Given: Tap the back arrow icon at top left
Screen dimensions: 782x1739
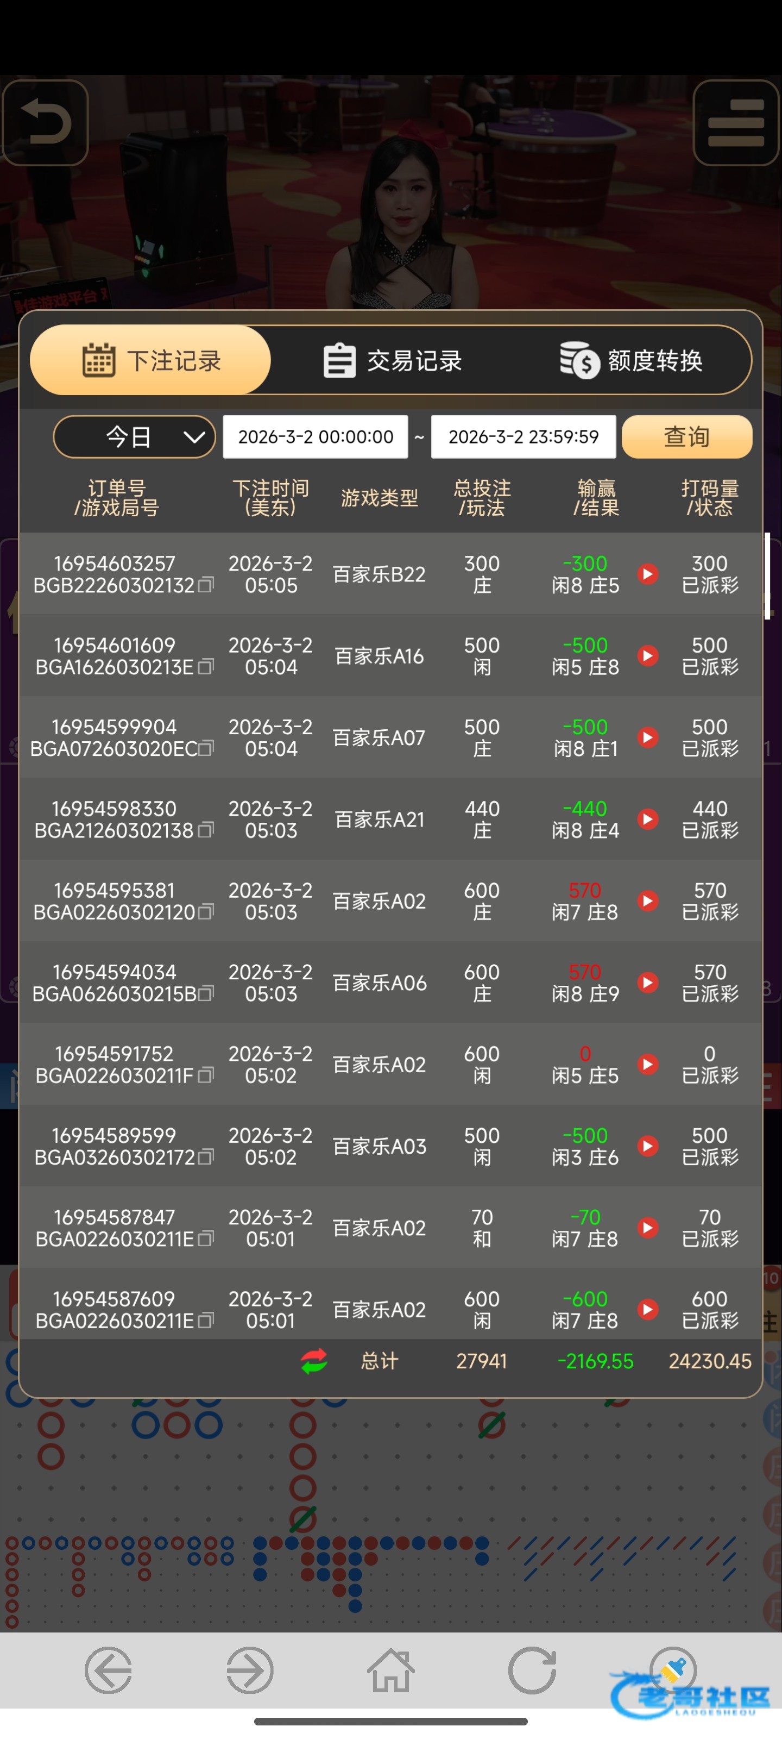Looking at the screenshot, I should coord(45,122).
